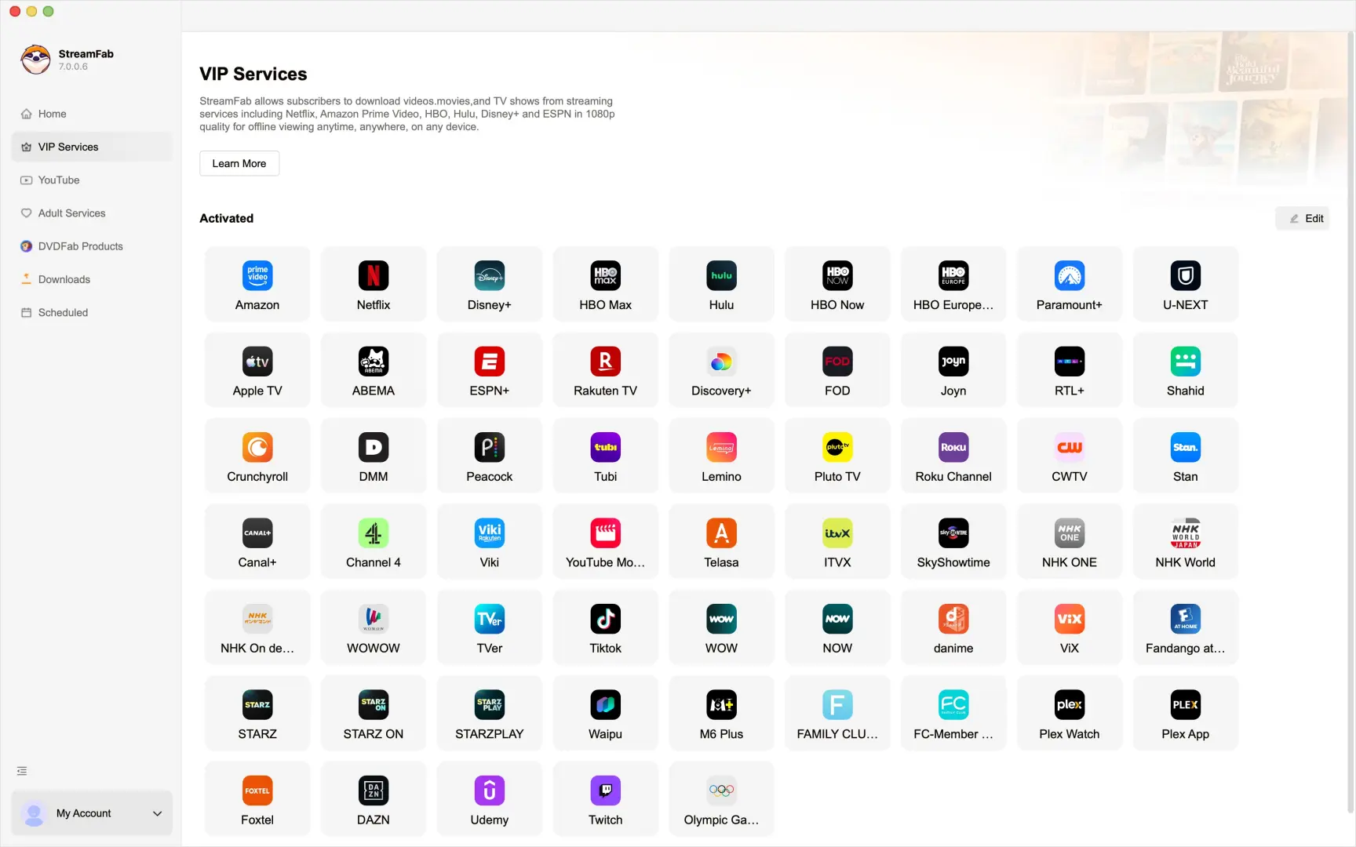This screenshot has width=1356, height=847.
Task: Open the Tiktok service
Action: (x=605, y=627)
